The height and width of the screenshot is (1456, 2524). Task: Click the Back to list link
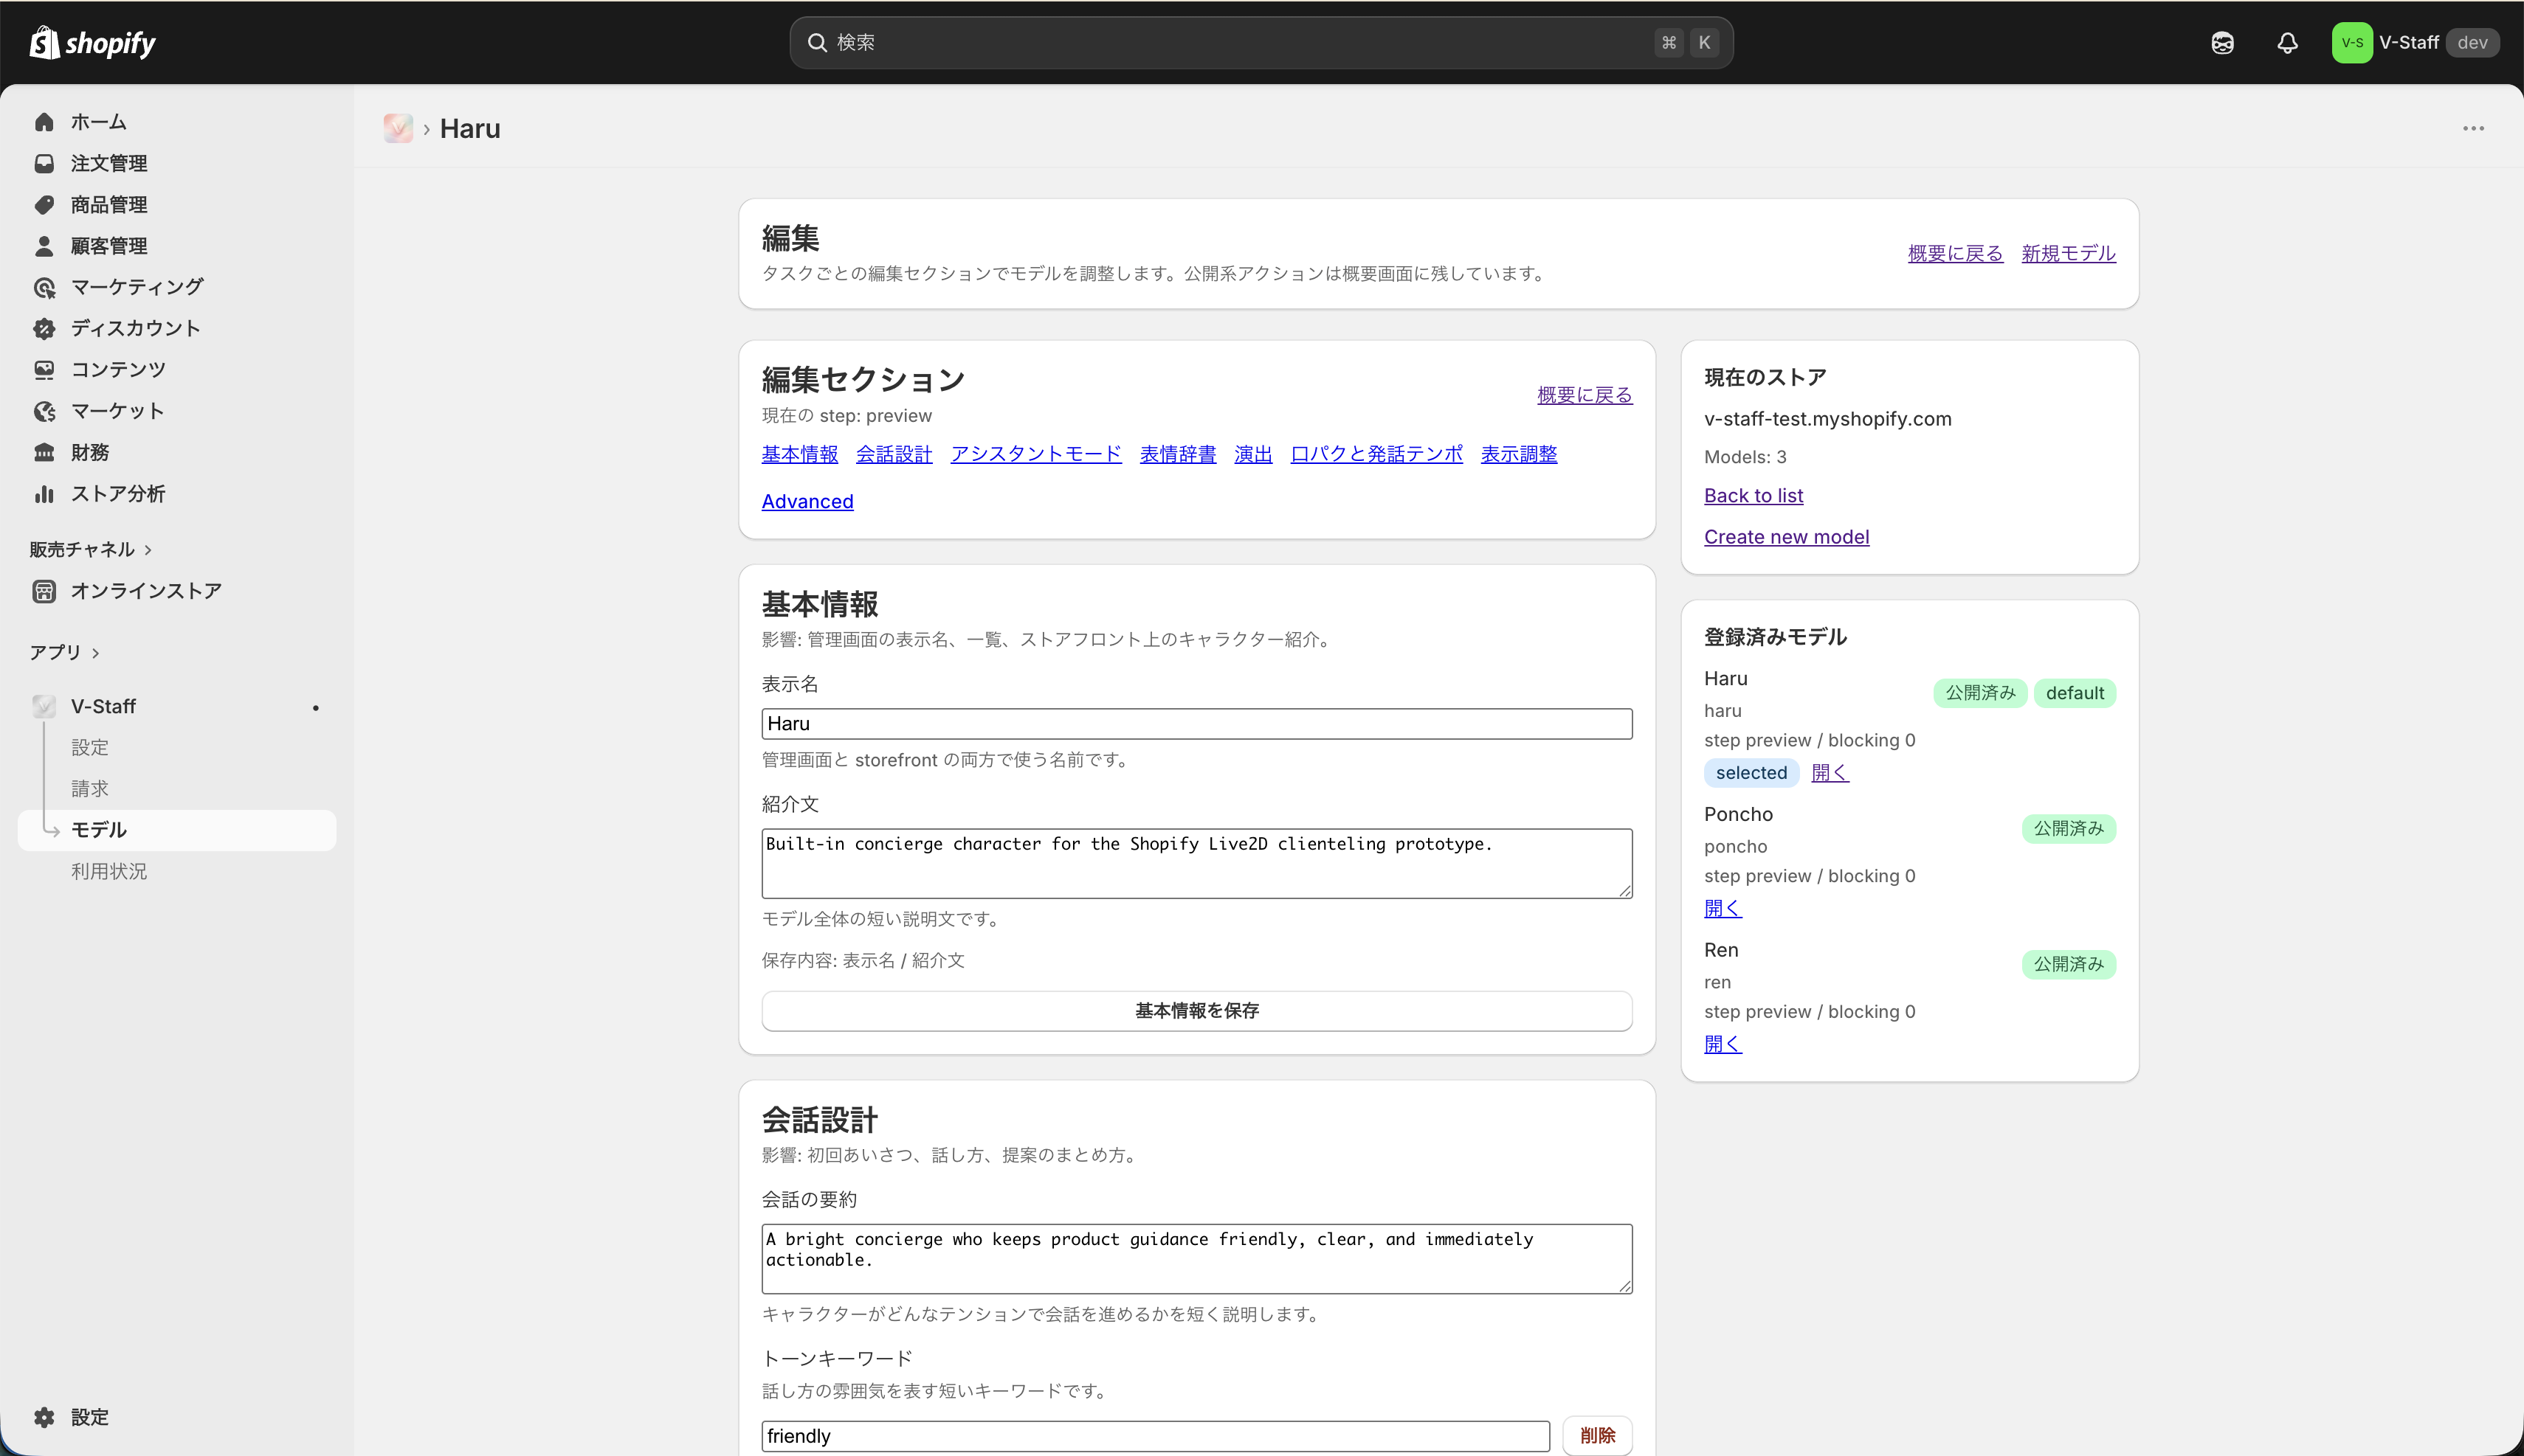(1754, 496)
